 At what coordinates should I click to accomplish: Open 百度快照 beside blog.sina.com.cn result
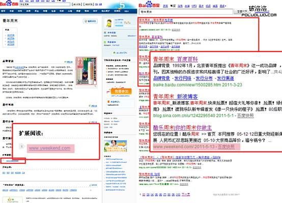coord(245,115)
